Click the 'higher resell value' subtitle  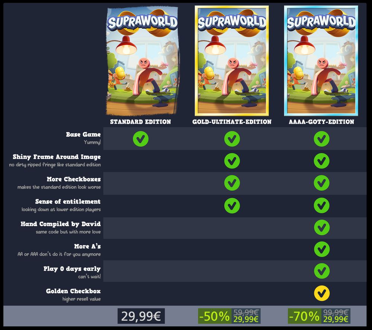click(81, 299)
